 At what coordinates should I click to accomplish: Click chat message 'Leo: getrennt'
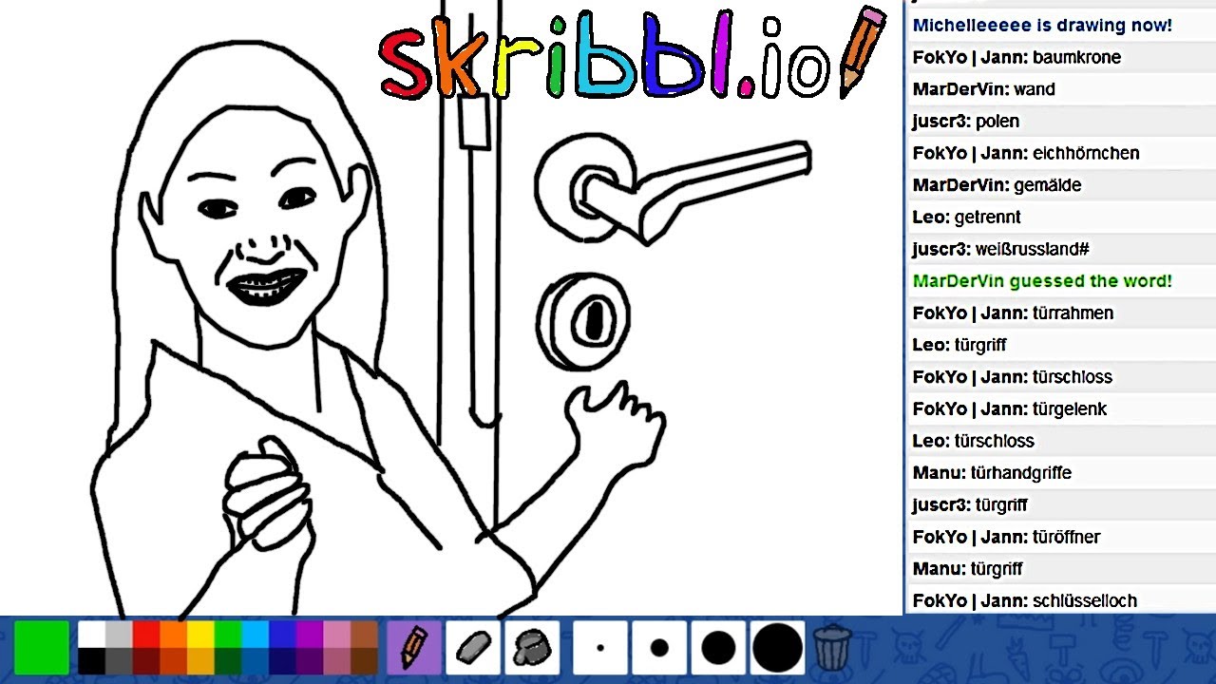(x=966, y=218)
